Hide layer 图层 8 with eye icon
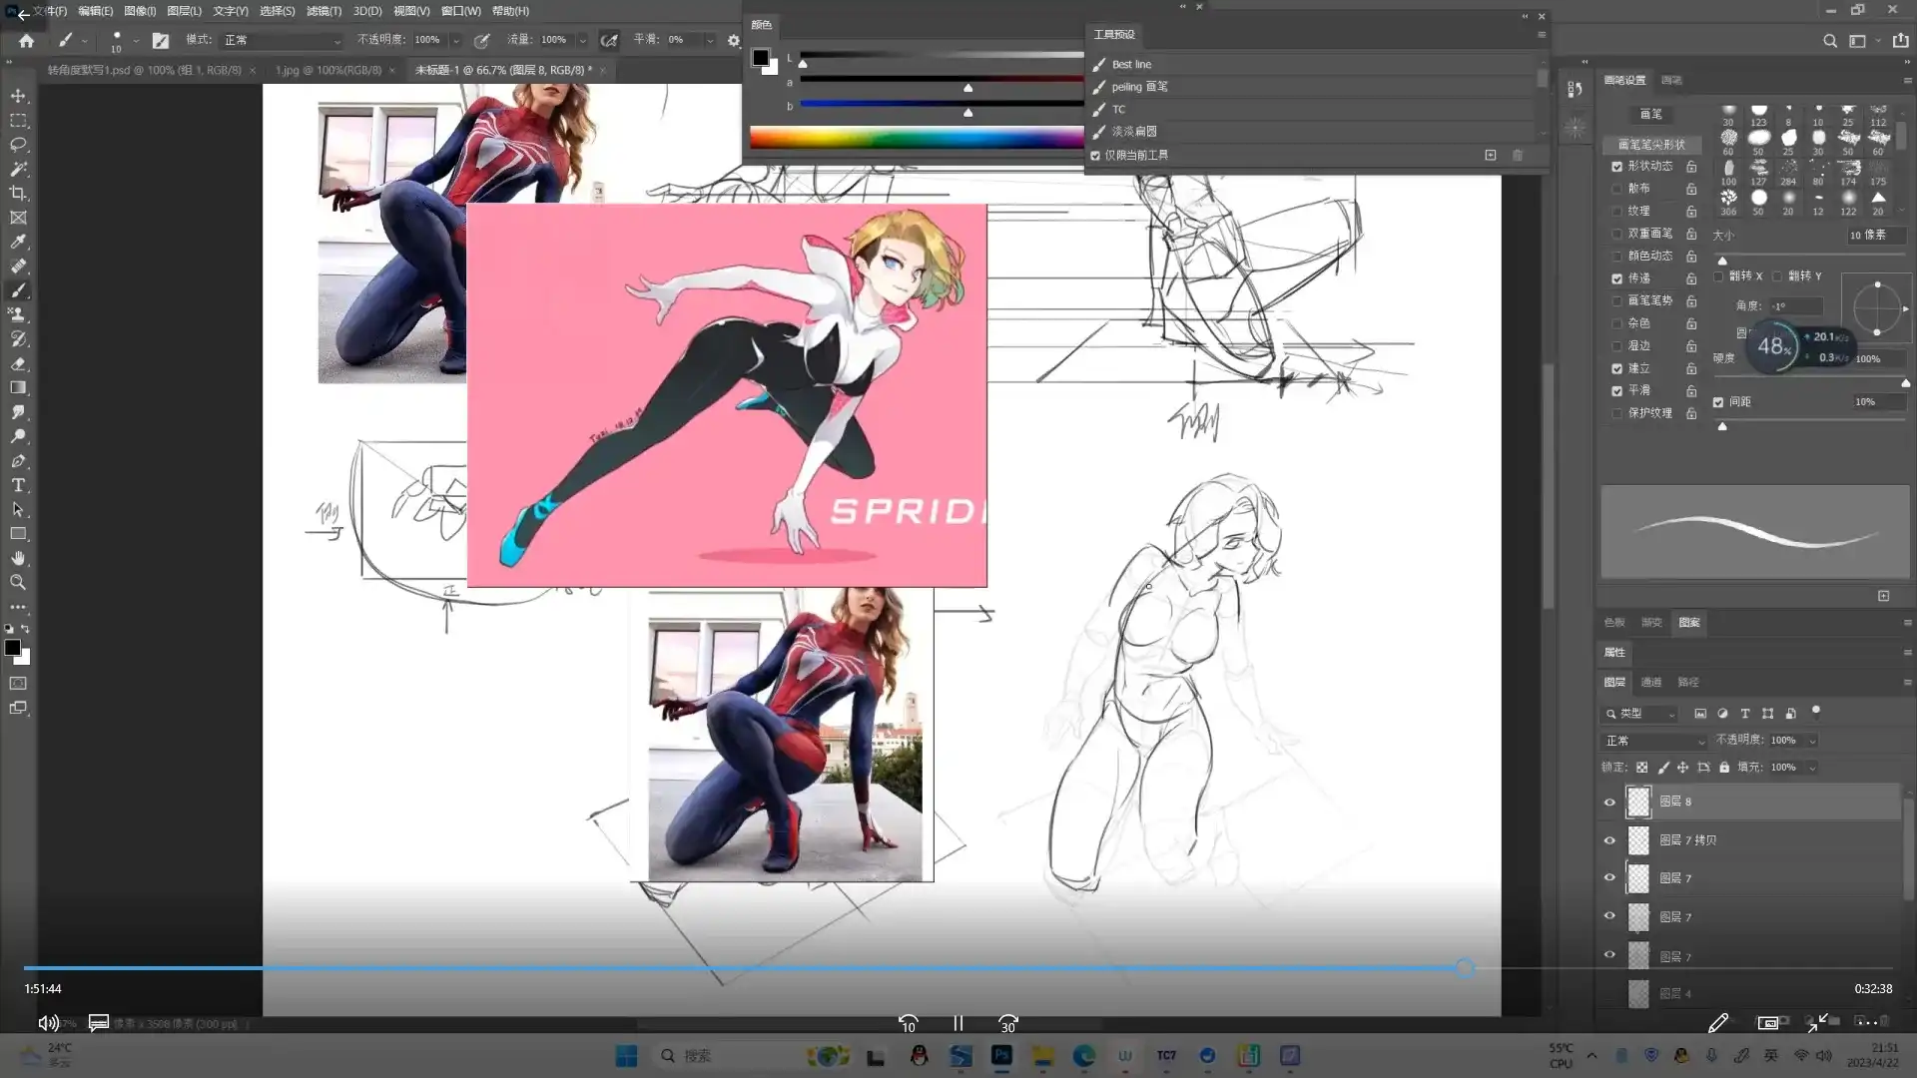Viewport: 1917px width, 1078px height. click(x=1609, y=802)
